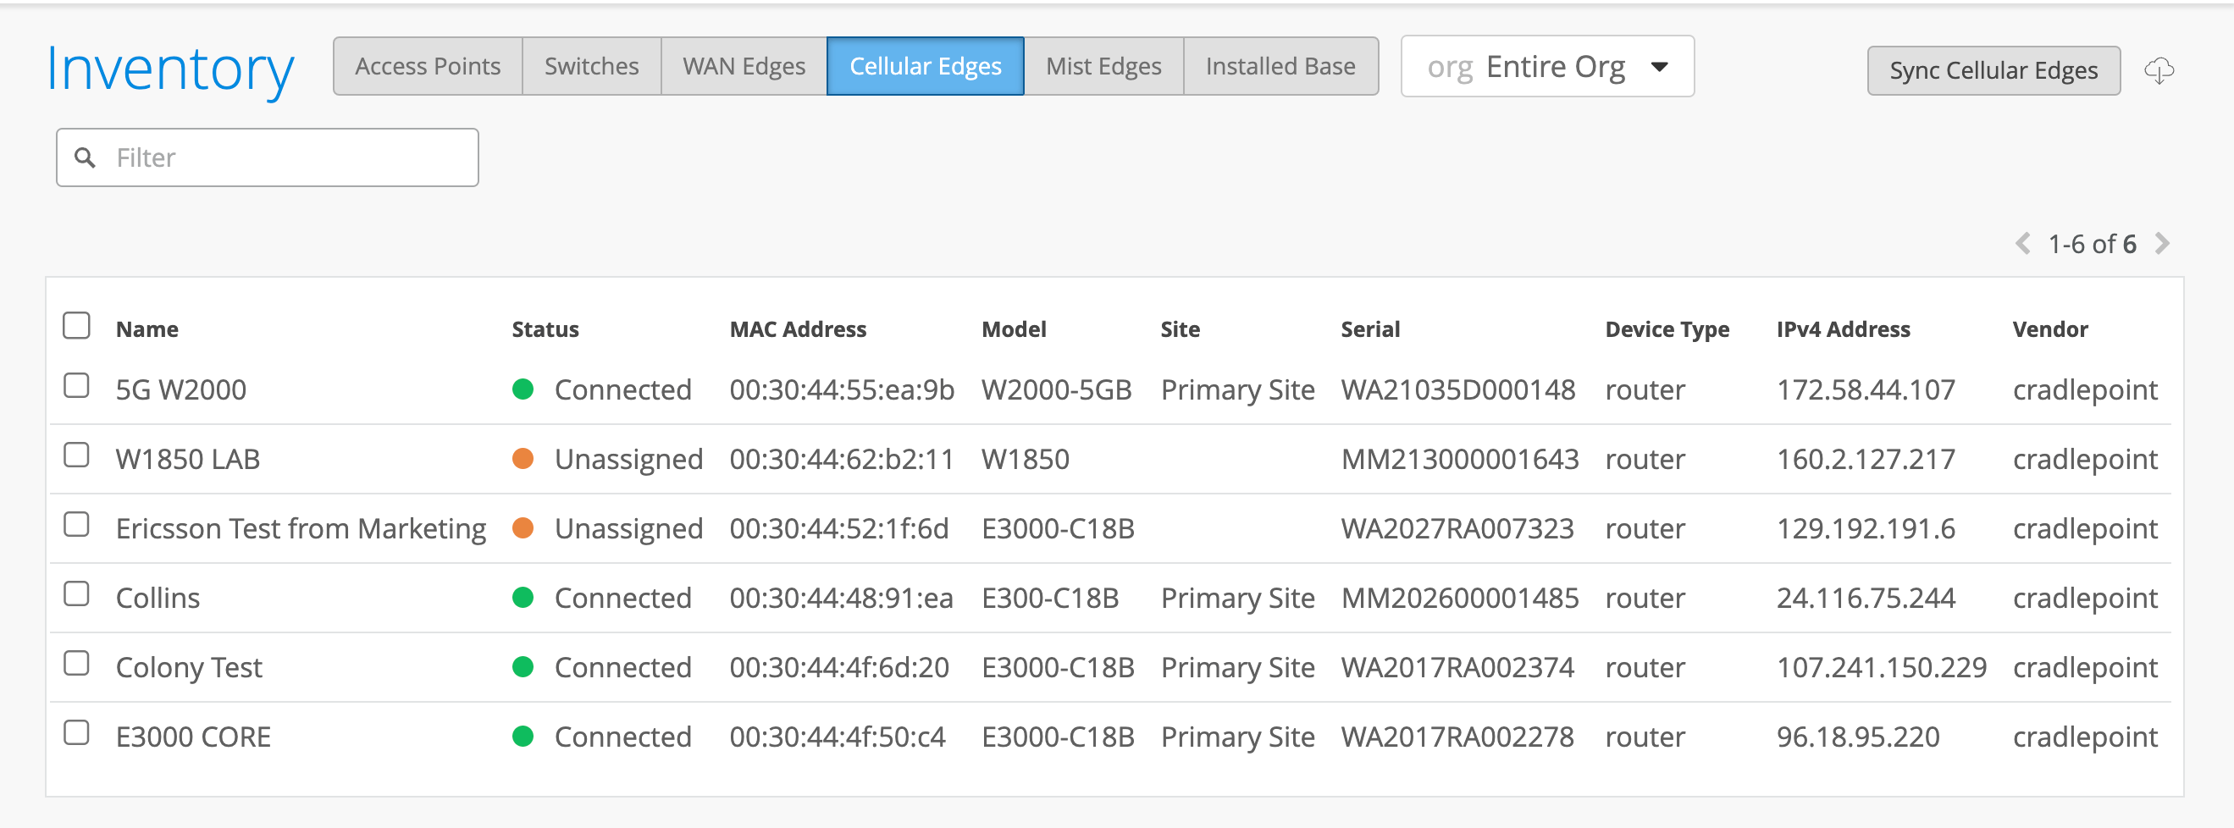Click the Installed Base tab
Screen dimensions: 2234x828
[x=1280, y=65]
